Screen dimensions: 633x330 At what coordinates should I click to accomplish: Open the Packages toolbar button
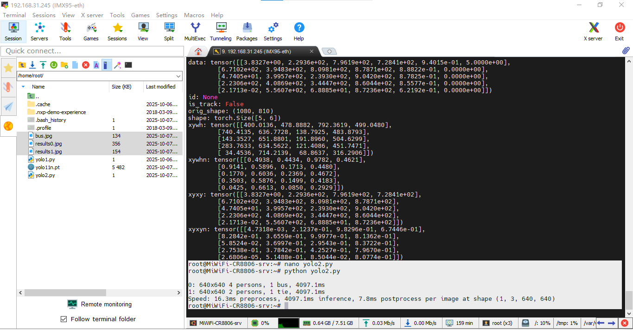click(x=247, y=32)
